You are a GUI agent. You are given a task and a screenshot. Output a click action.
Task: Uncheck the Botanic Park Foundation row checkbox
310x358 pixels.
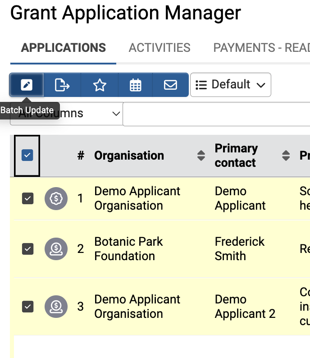[27, 249]
